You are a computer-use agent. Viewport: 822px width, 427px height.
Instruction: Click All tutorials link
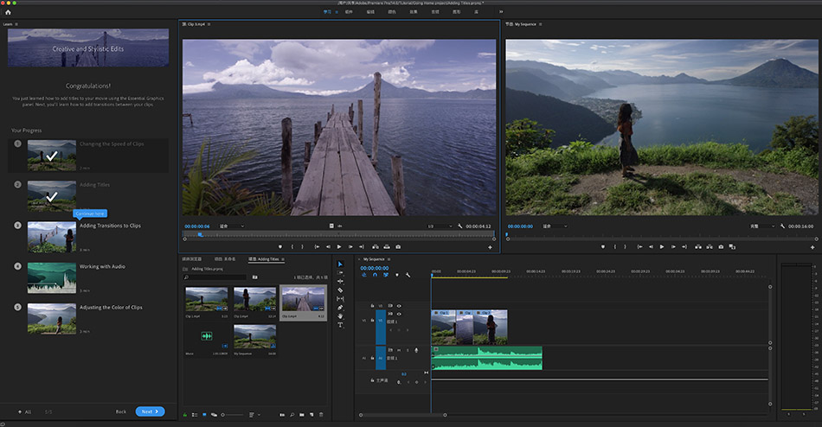(24, 411)
